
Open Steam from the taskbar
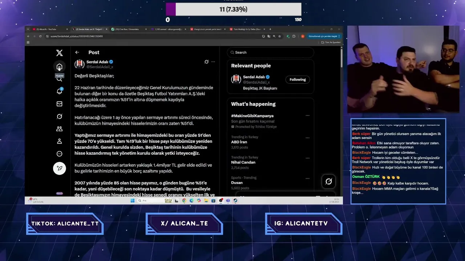(x=235, y=200)
